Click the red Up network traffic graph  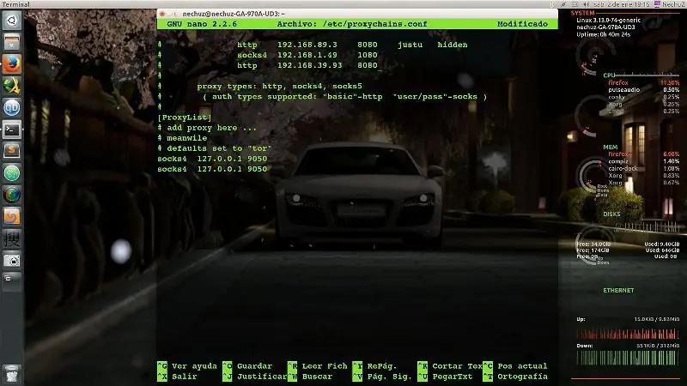(628, 334)
